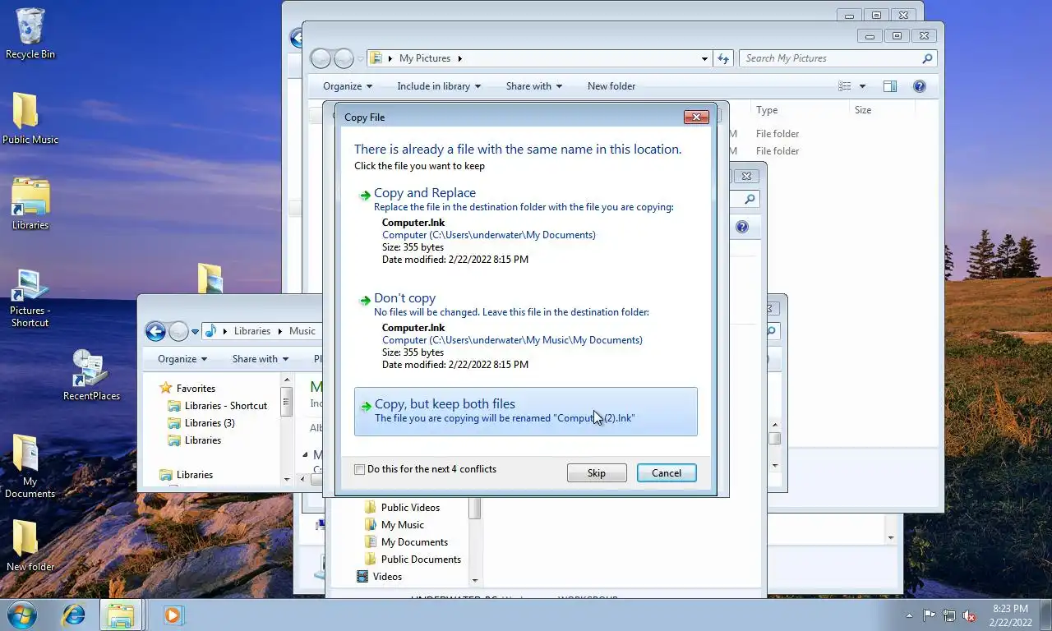Viewport: 1052px width, 631px height.
Task: Select the My Documents desktop icon
Action: point(30,467)
